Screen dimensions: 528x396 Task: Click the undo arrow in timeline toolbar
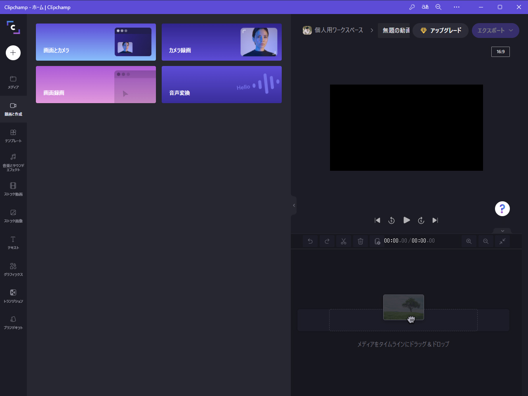(310, 241)
